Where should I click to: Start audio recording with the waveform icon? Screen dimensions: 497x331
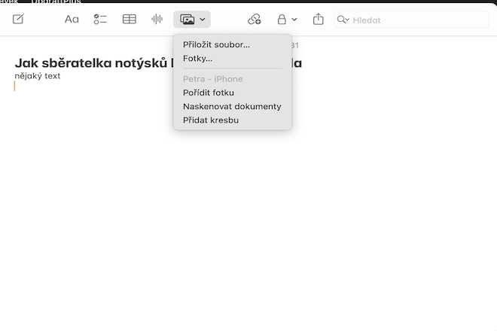coord(157,20)
